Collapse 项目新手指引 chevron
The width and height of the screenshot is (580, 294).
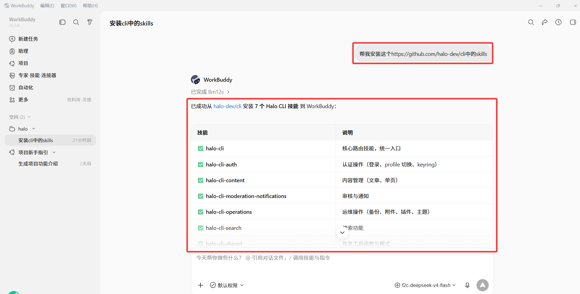(54, 152)
